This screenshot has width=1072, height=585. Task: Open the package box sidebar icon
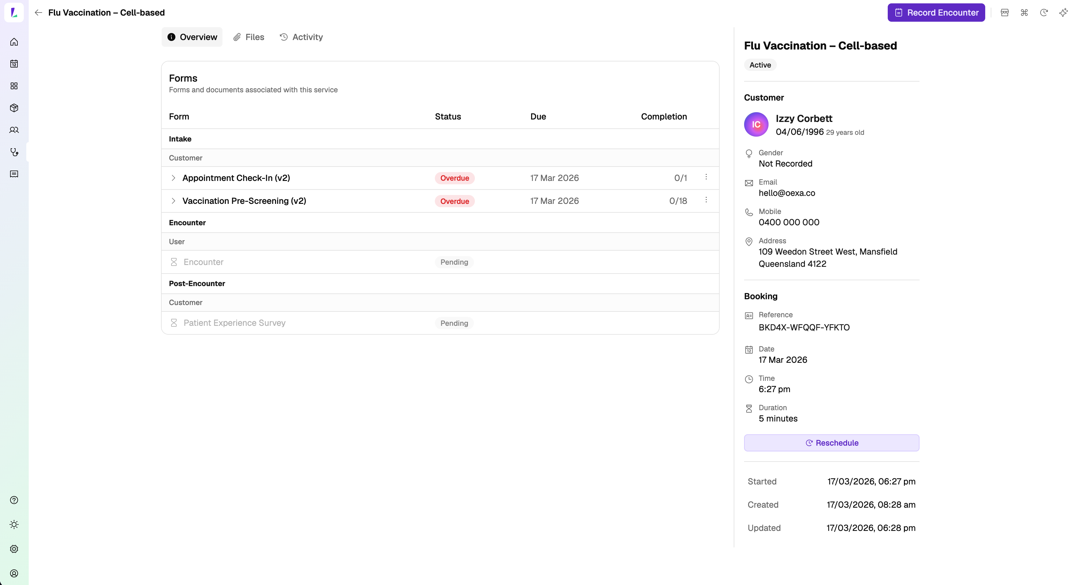[14, 108]
